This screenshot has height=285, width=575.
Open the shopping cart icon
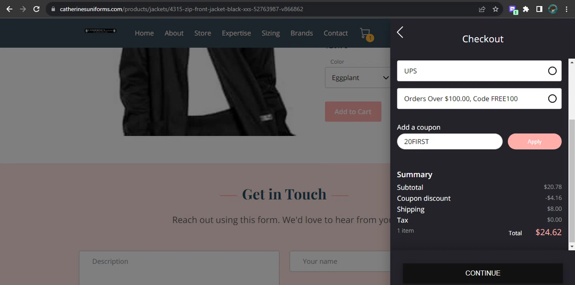(366, 34)
